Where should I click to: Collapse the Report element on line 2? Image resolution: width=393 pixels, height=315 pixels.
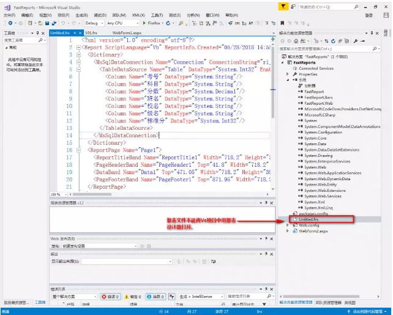tap(79, 47)
